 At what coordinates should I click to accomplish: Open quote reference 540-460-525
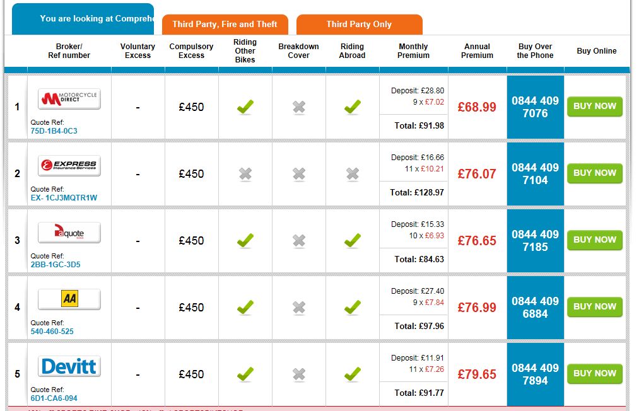(x=52, y=331)
